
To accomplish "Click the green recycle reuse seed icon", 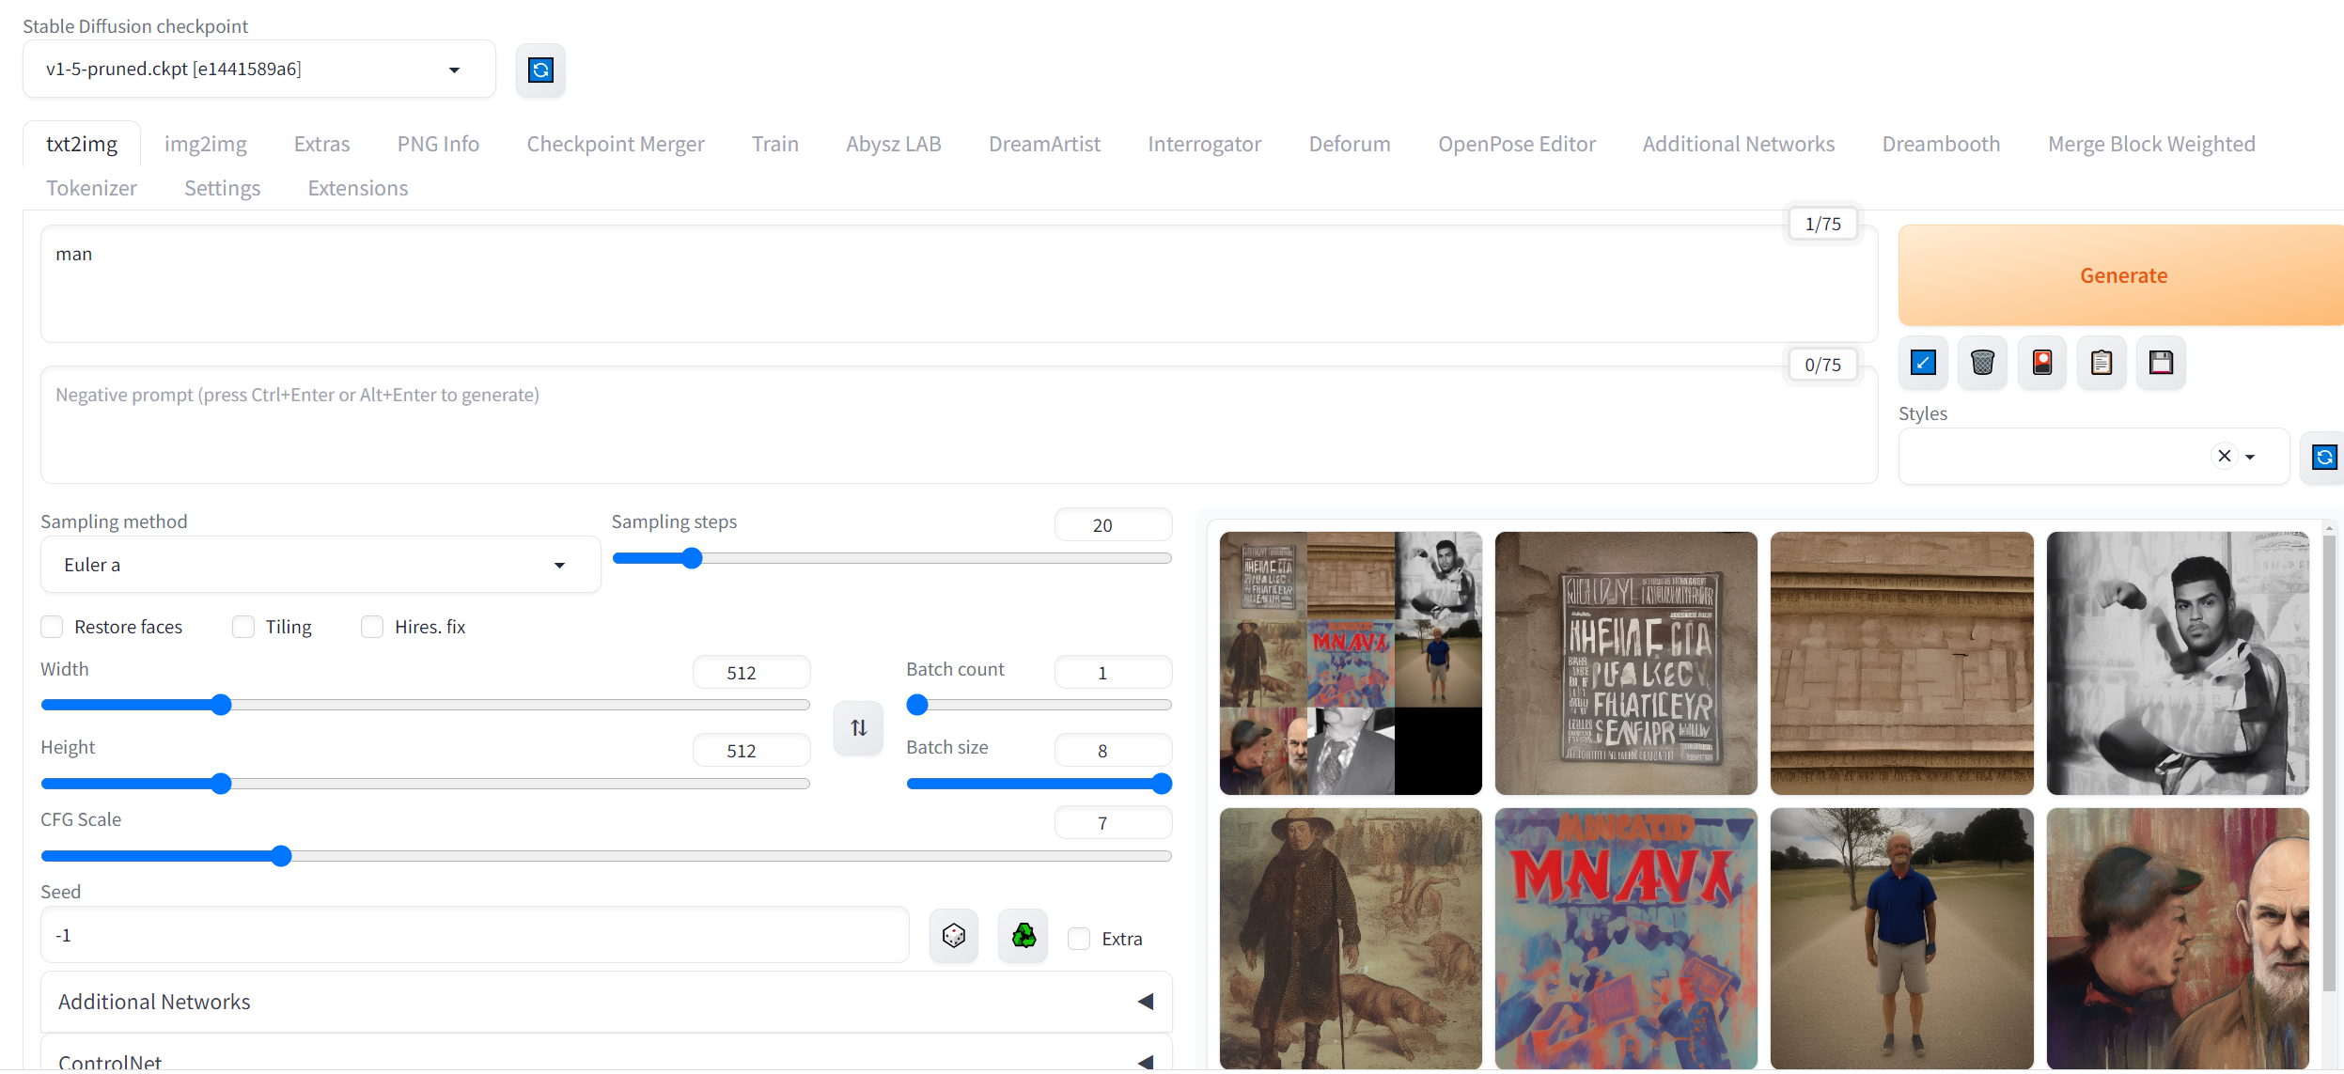I will click(1023, 936).
